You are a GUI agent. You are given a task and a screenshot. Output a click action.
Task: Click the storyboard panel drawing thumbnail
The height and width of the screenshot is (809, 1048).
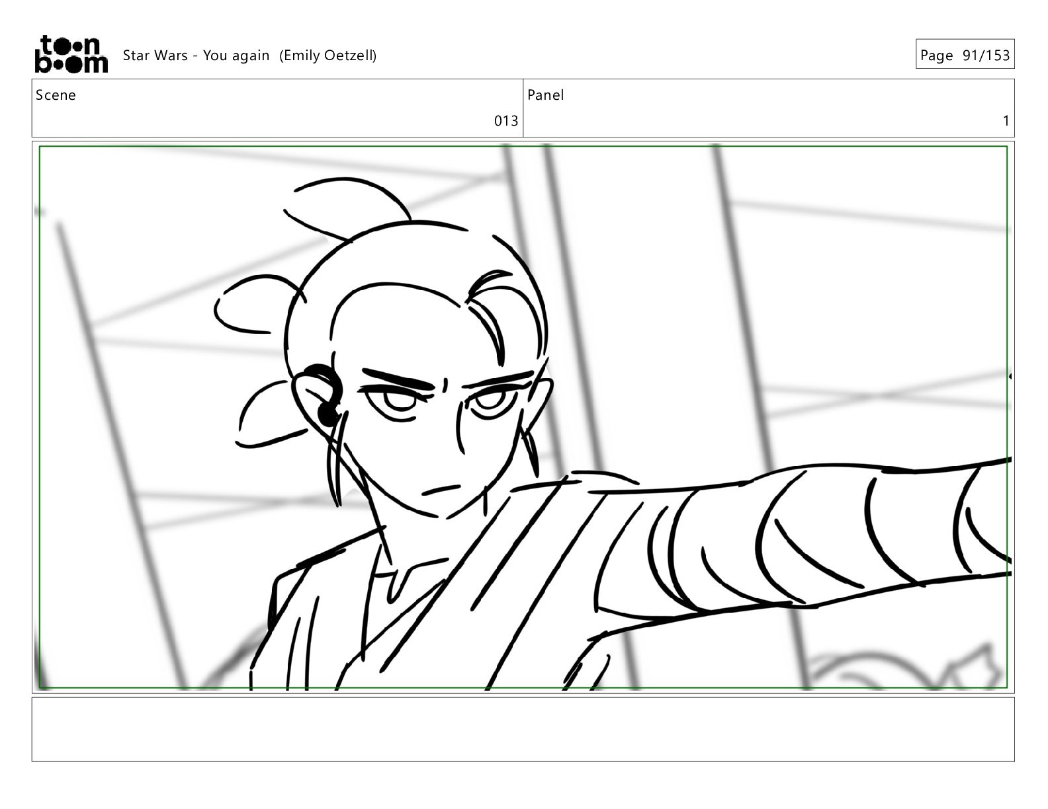[x=523, y=417]
